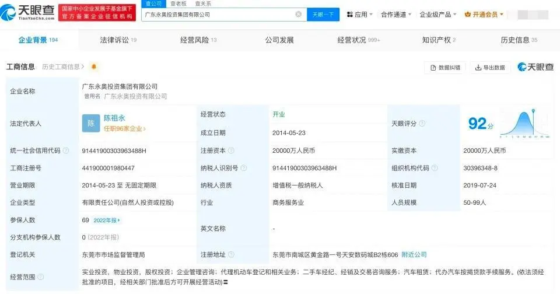Click the blue 陈 avatar tile
The image size is (560, 294).
click(x=91, y=123)
